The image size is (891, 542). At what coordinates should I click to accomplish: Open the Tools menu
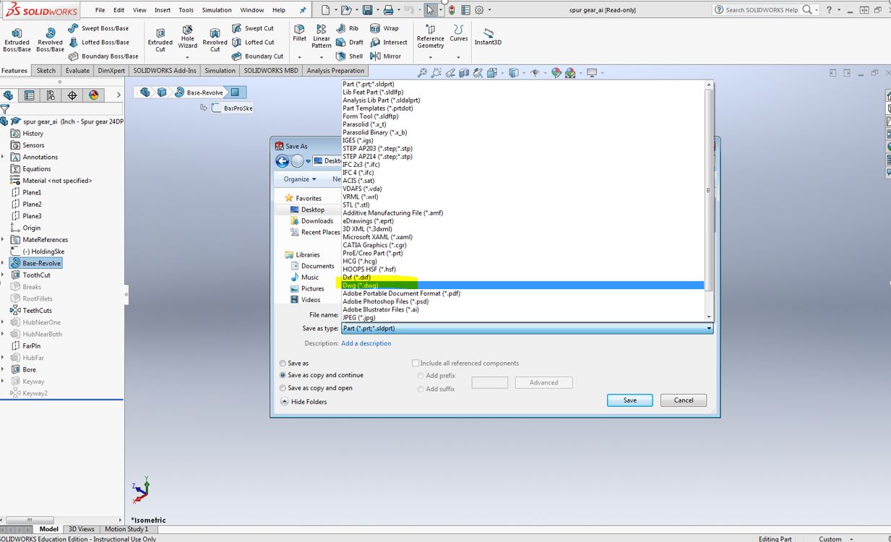coord(186,10)
